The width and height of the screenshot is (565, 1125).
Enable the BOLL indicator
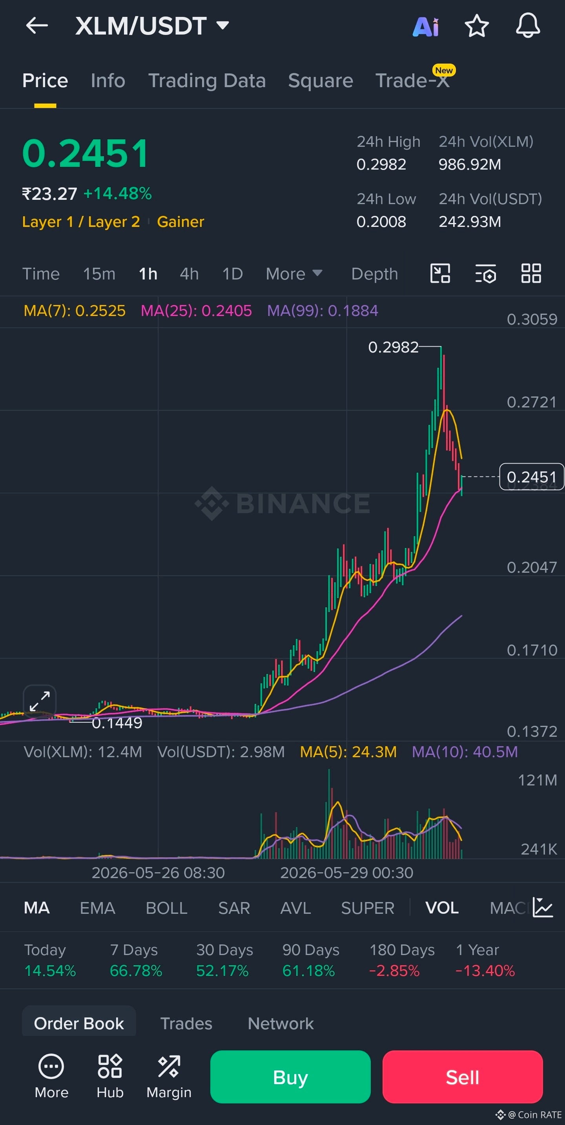166,908
